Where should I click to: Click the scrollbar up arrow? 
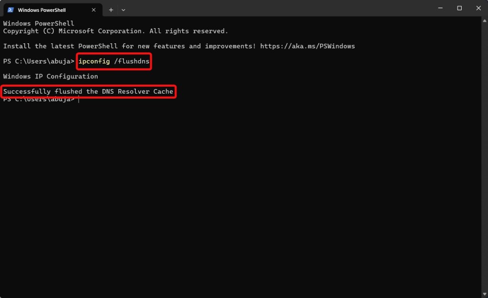coord(485,21)
